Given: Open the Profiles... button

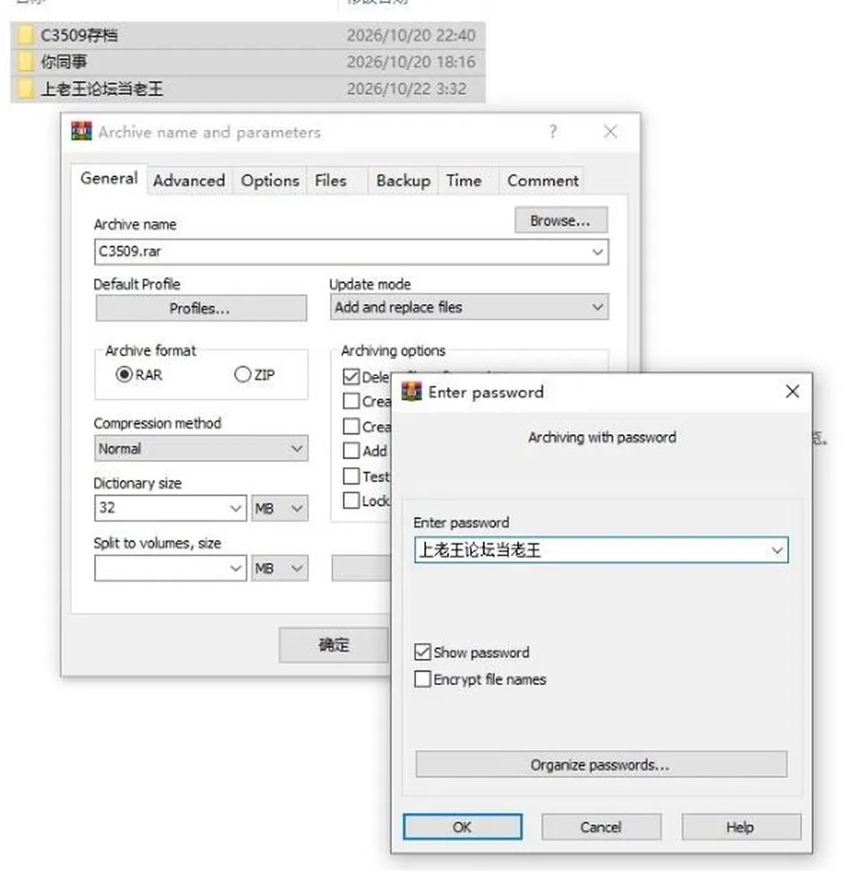Looking at the screenshot, I should (200, 308).
